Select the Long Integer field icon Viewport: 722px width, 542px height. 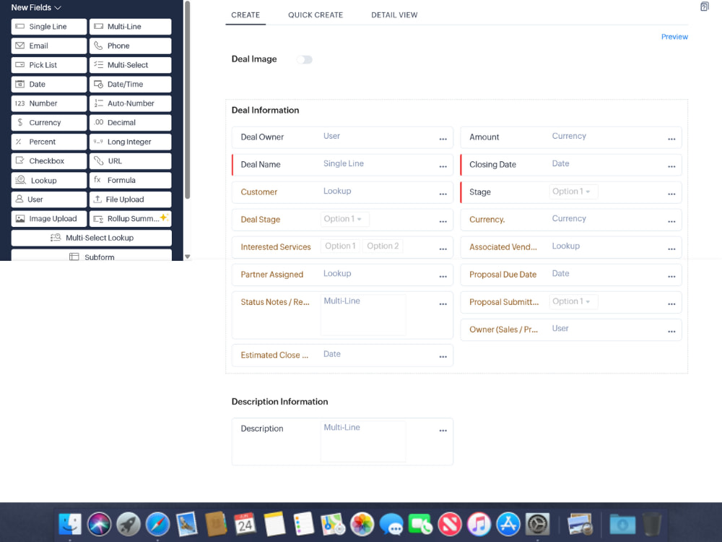click(98, 142)
